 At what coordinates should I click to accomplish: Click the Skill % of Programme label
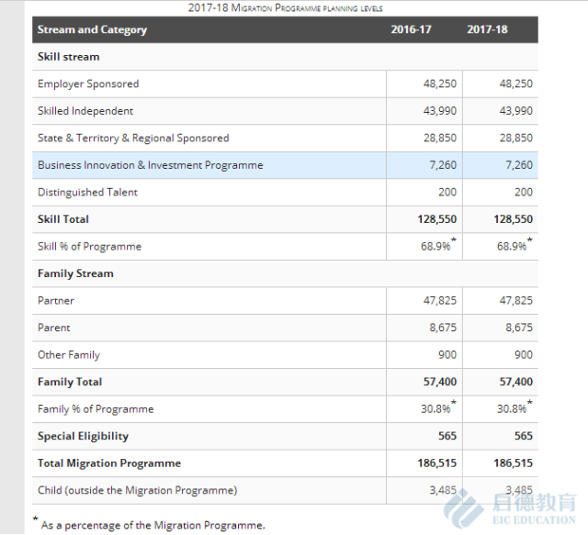pyautogui.click(x=89, y=247)
